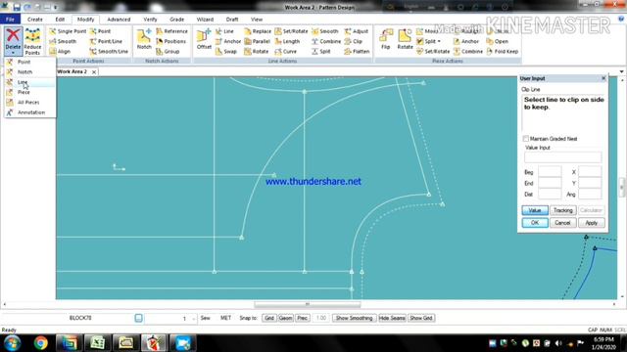Click the Point/Line tool
The height and width of the screenshot is (352, 627).
pos(106,41)
